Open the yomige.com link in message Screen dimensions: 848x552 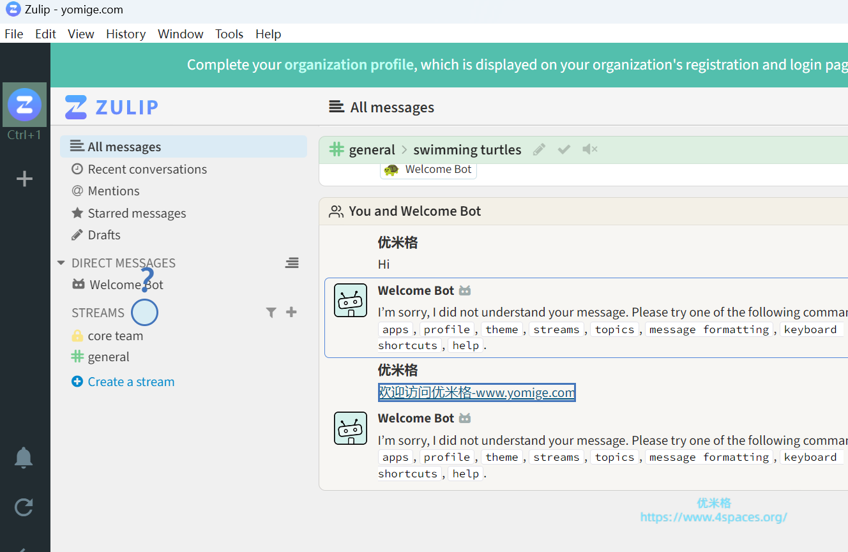(x=476, y=392)
